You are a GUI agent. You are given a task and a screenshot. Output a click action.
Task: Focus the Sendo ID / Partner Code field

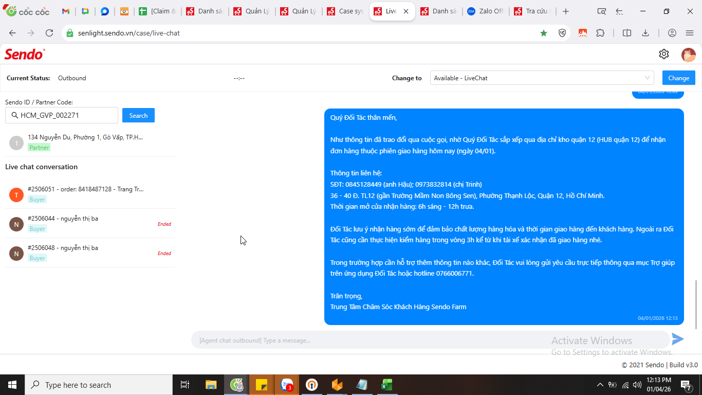pyautogui.click(x=62, y=116)
